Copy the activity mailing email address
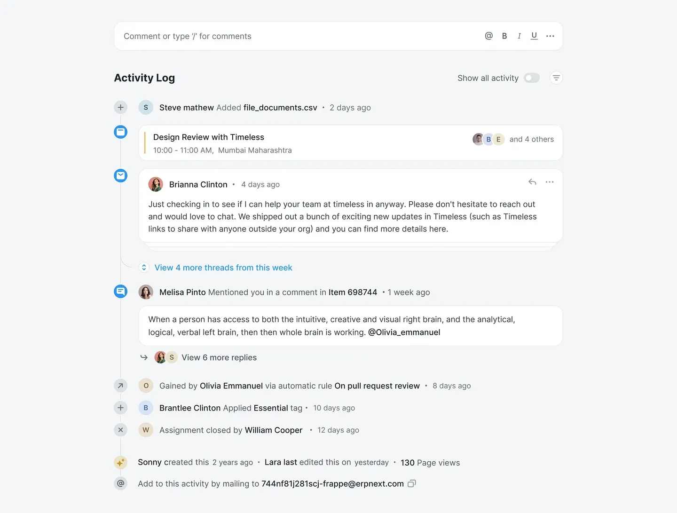The image size is (677, 513). pyautogui.click(x=412, y=483)
